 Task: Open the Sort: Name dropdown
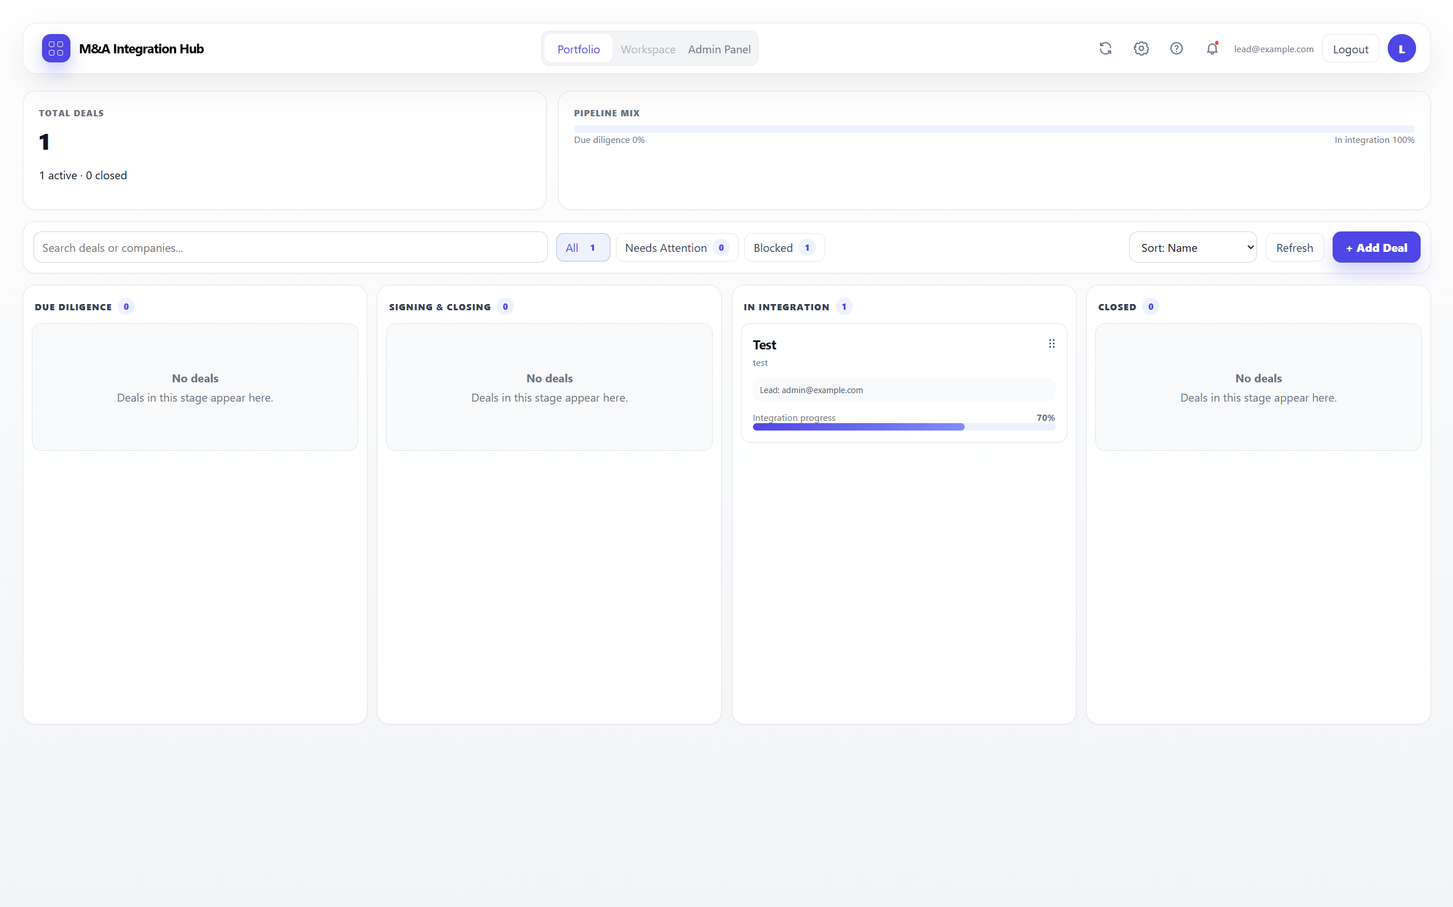1193,248
